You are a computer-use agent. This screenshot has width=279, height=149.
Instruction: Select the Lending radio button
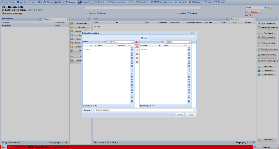click(178, 13)
